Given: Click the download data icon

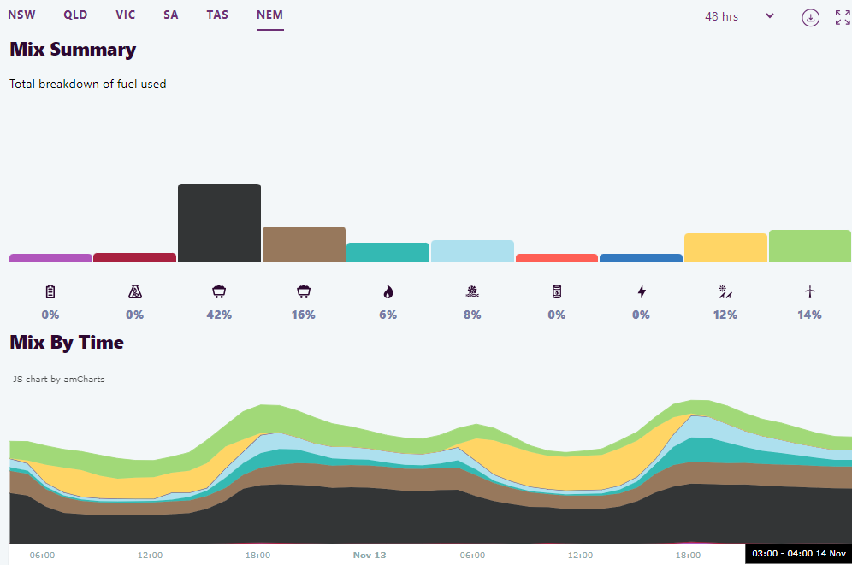Looking at the screenshot, I should coord(810,17).
